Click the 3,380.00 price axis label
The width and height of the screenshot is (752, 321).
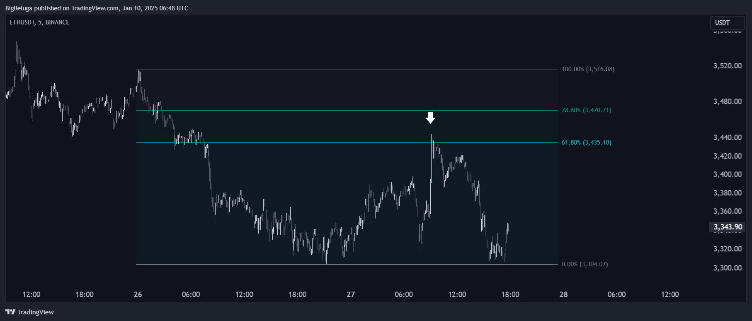click(x=728, y=193)
